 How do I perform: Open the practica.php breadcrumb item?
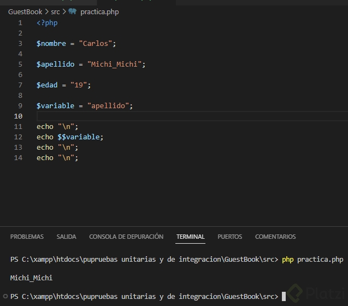coord(99,11)
